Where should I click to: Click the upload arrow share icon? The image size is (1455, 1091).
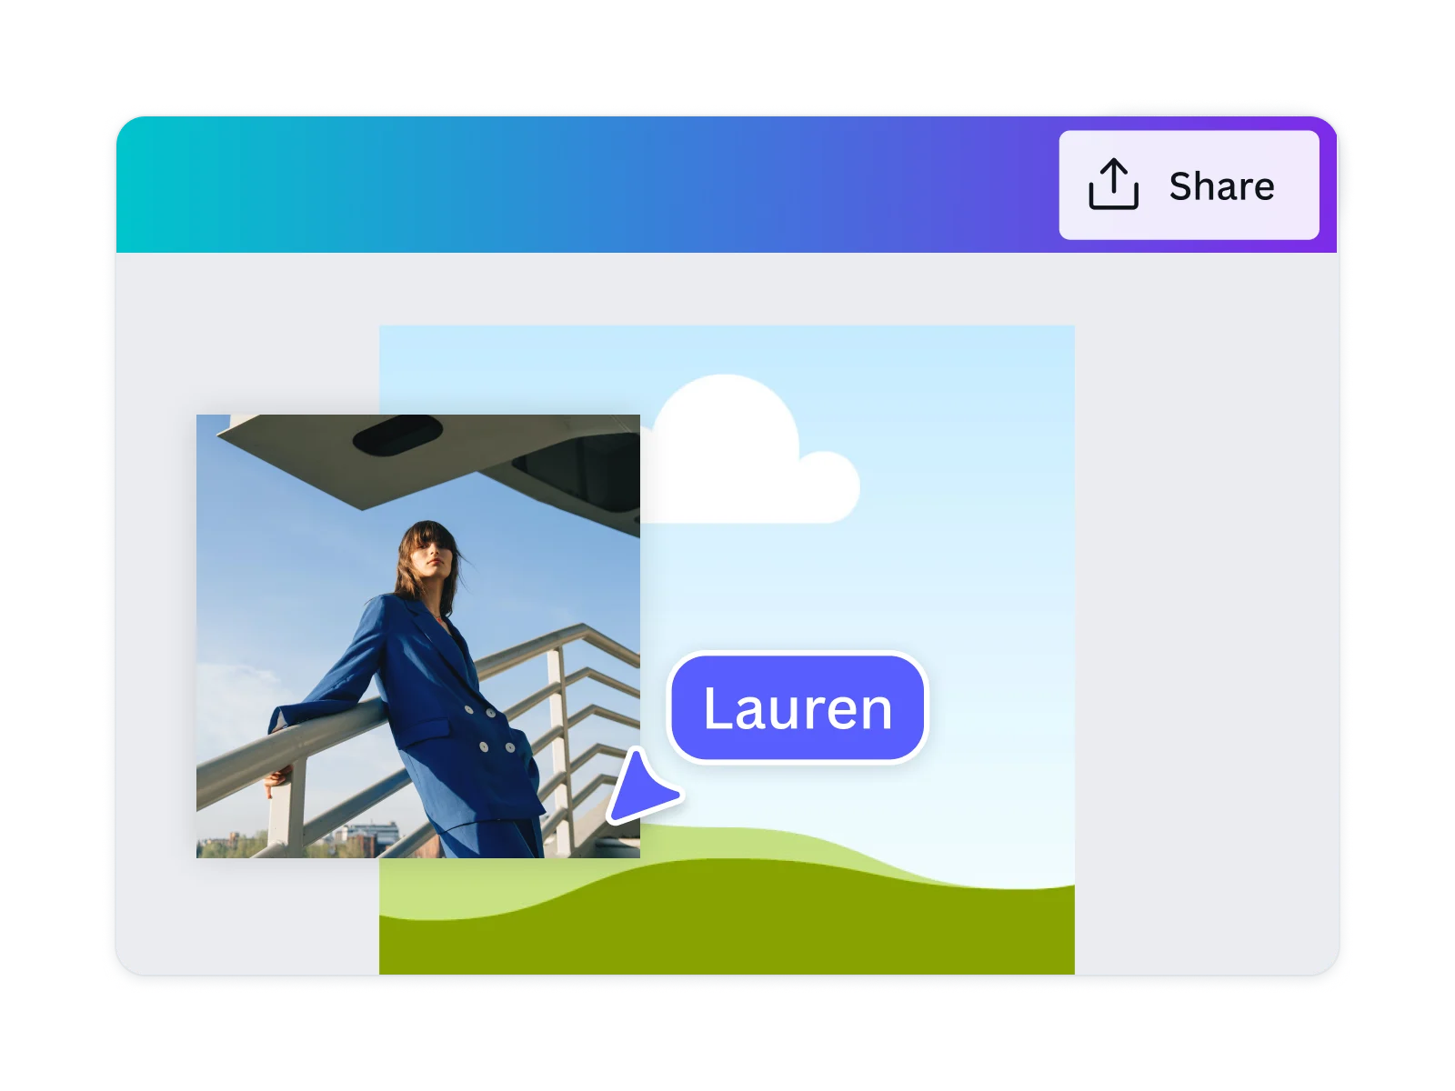pyautogui.click(x=1113, y=185)
